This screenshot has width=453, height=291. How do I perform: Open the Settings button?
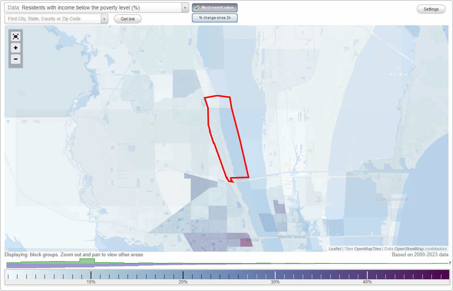click(x=431, y=9)
